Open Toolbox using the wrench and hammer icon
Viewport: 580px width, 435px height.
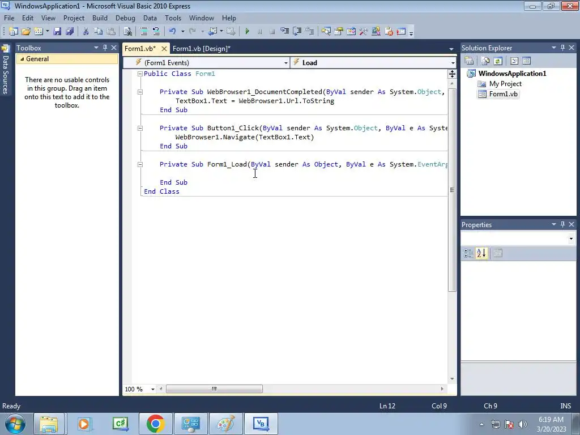364,32
